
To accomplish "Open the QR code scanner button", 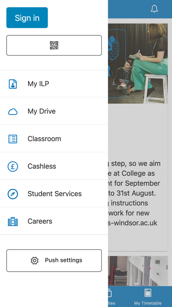I will 54,45.
